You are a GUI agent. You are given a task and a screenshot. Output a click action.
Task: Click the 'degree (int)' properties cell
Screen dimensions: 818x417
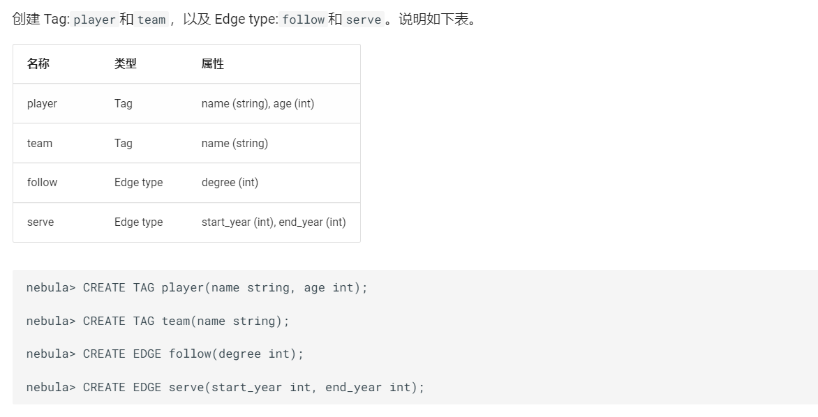(x=230, y=182)
